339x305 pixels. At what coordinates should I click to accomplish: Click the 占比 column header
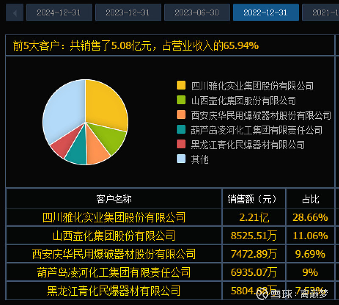tap(311, 199)
